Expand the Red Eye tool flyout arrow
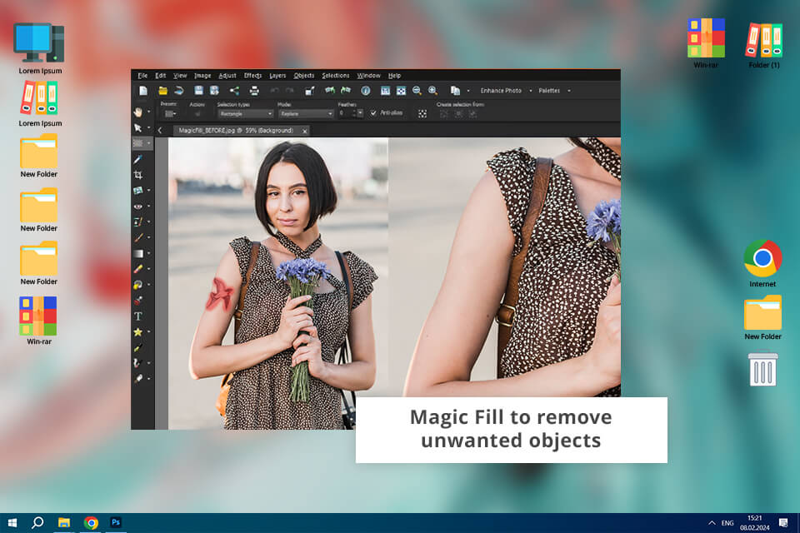Screen dimensions: 800x533 pos(149,206)
